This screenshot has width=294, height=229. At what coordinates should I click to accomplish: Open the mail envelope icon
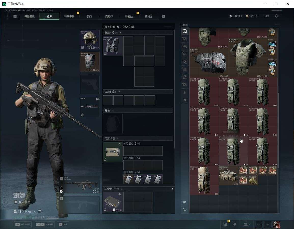(x=266, y=16)
